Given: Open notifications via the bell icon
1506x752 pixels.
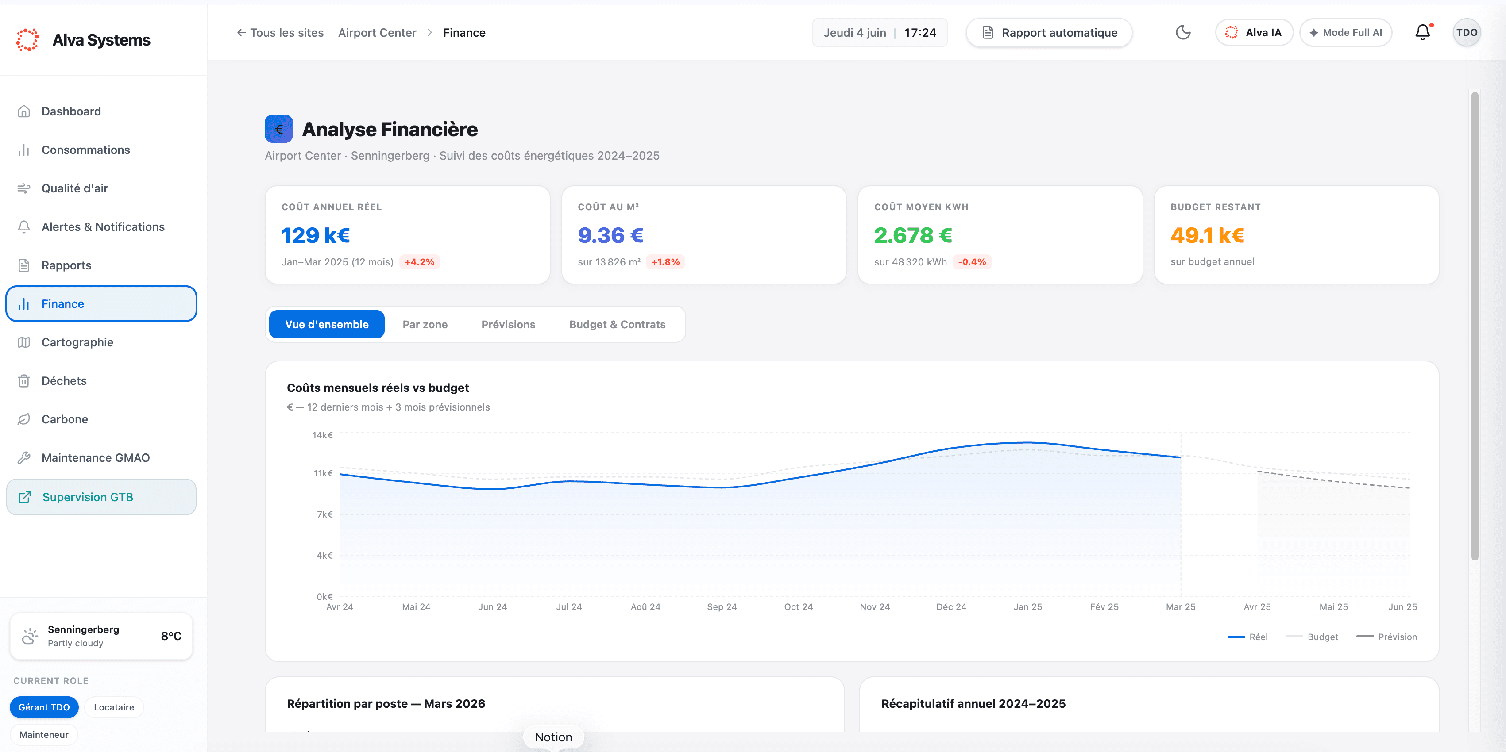Looking at the screenshot, I should [1422, 33].
